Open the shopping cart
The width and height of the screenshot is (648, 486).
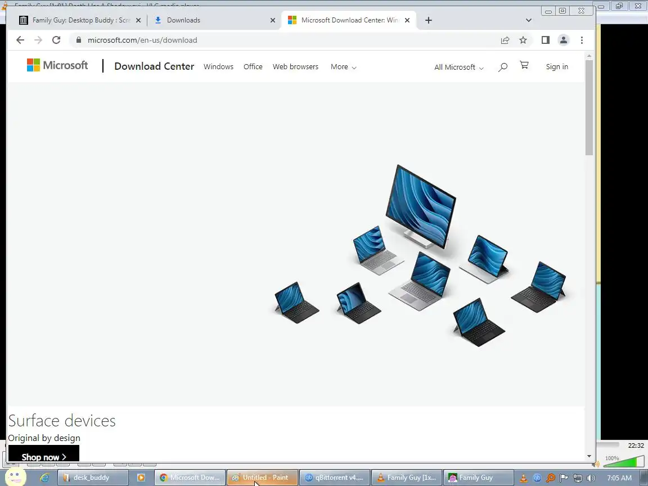tap(524, 65)
